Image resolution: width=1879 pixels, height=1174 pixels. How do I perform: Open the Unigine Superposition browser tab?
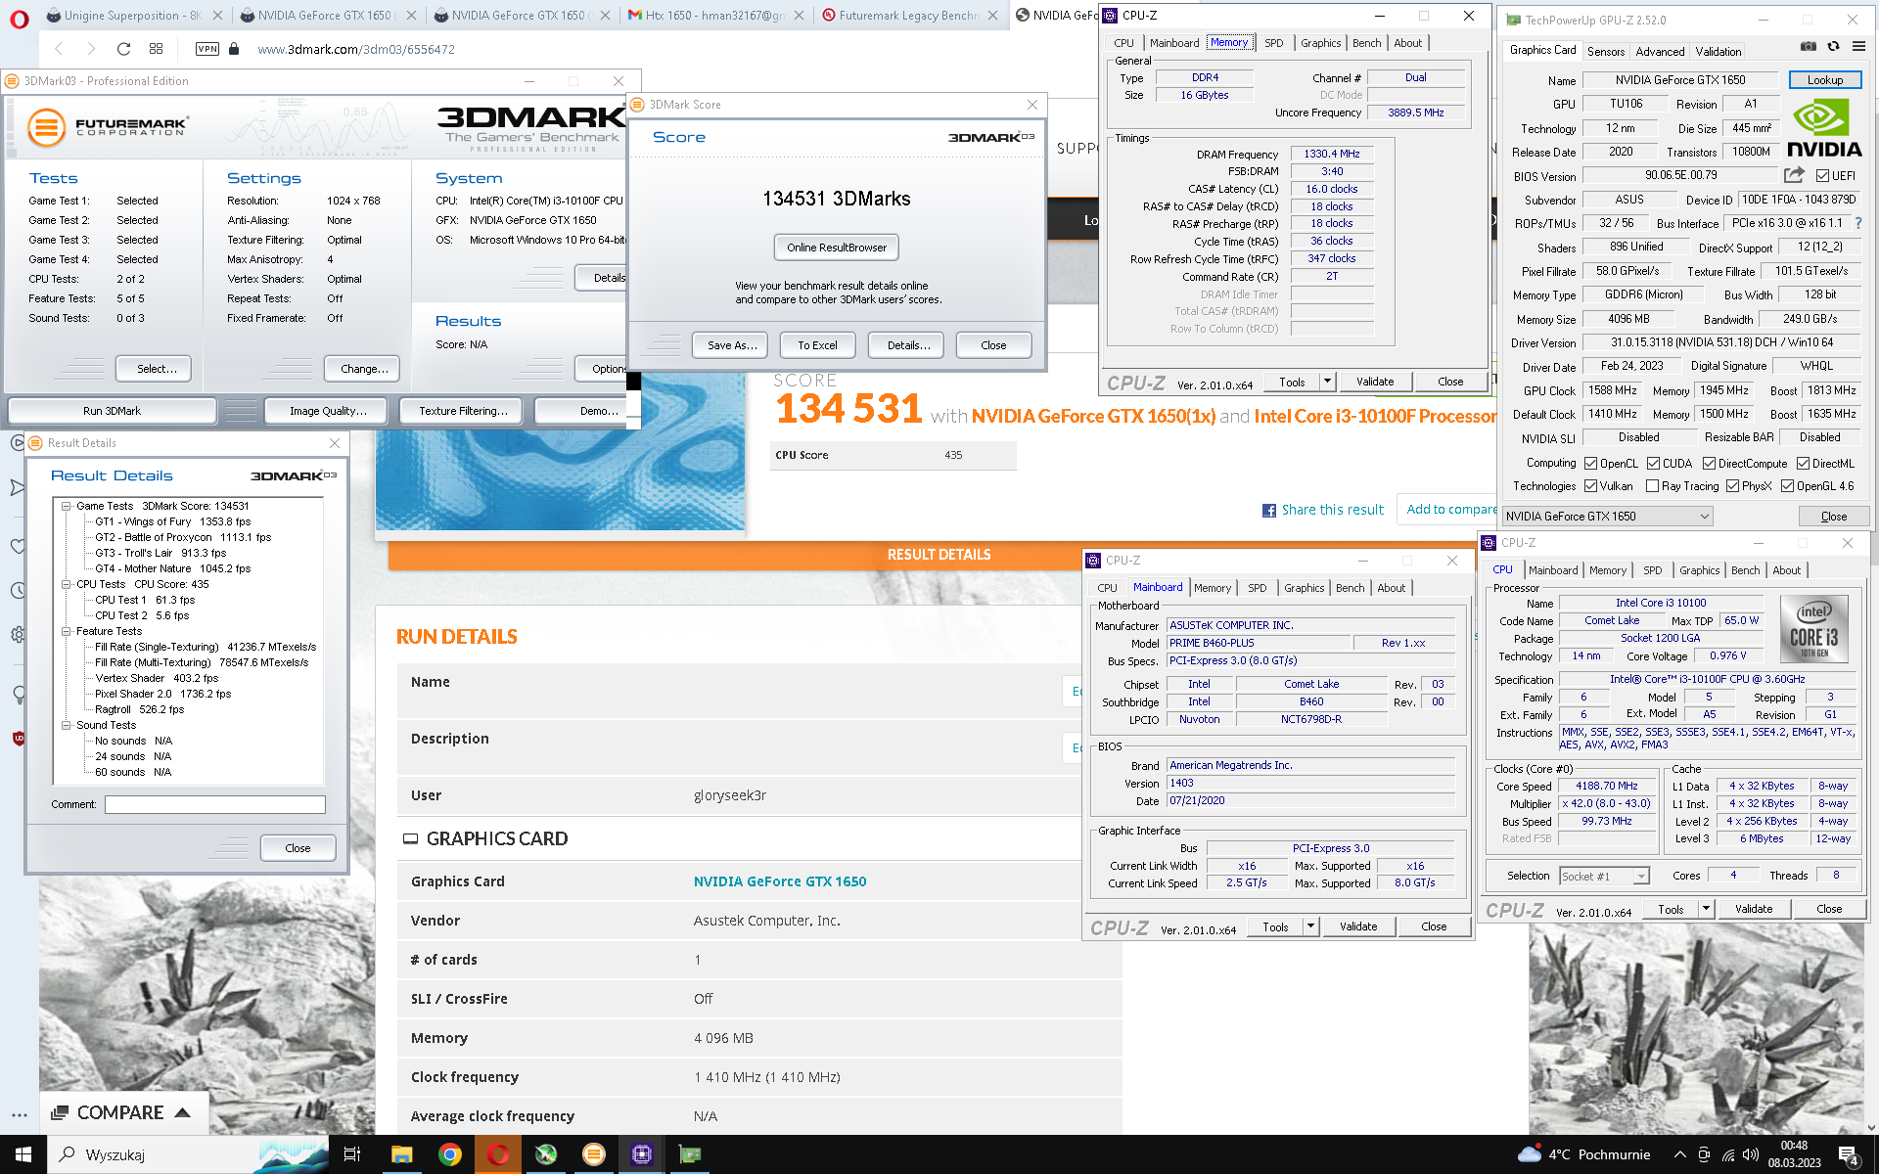pyautogui.click(x=133, y=16)
